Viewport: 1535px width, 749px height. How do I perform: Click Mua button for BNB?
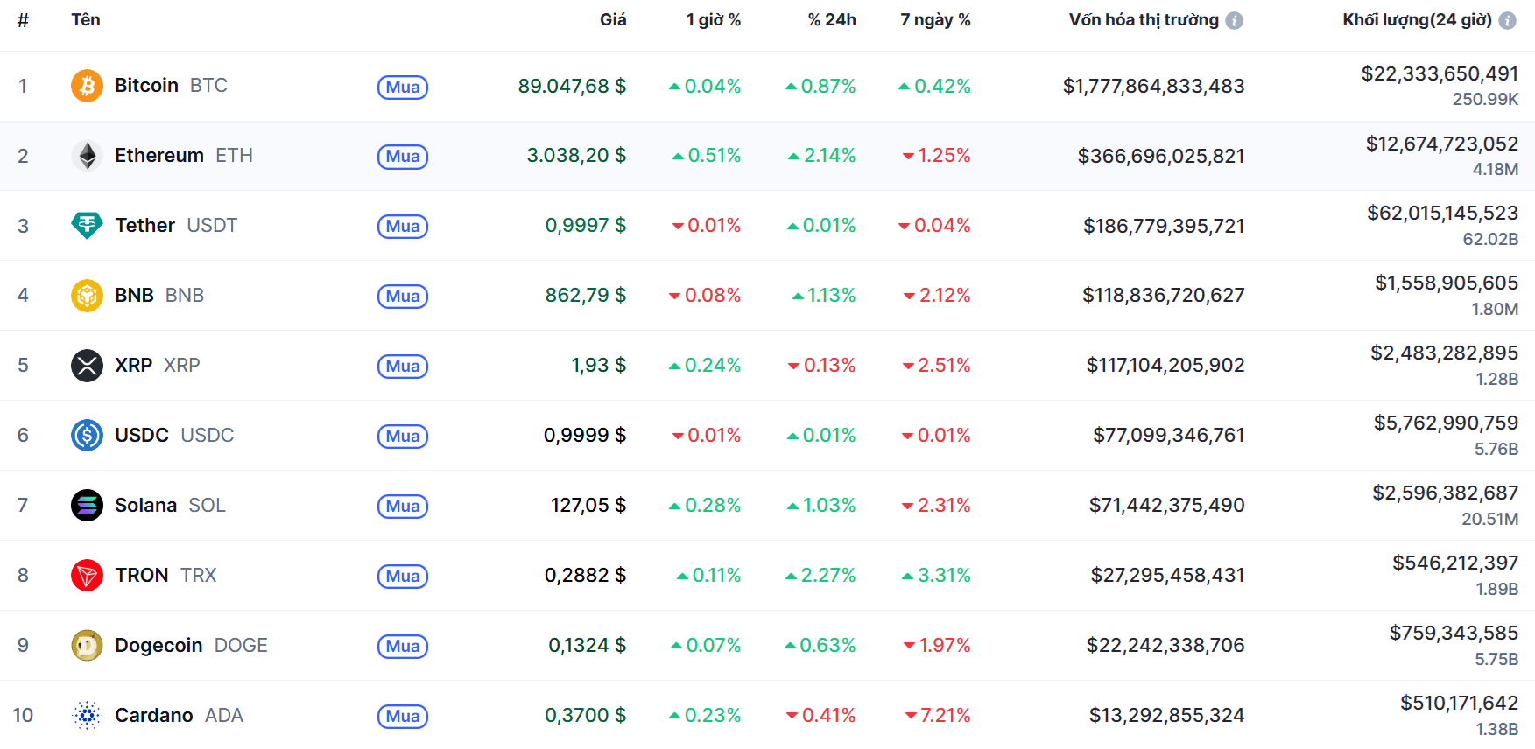click(403, 297)
